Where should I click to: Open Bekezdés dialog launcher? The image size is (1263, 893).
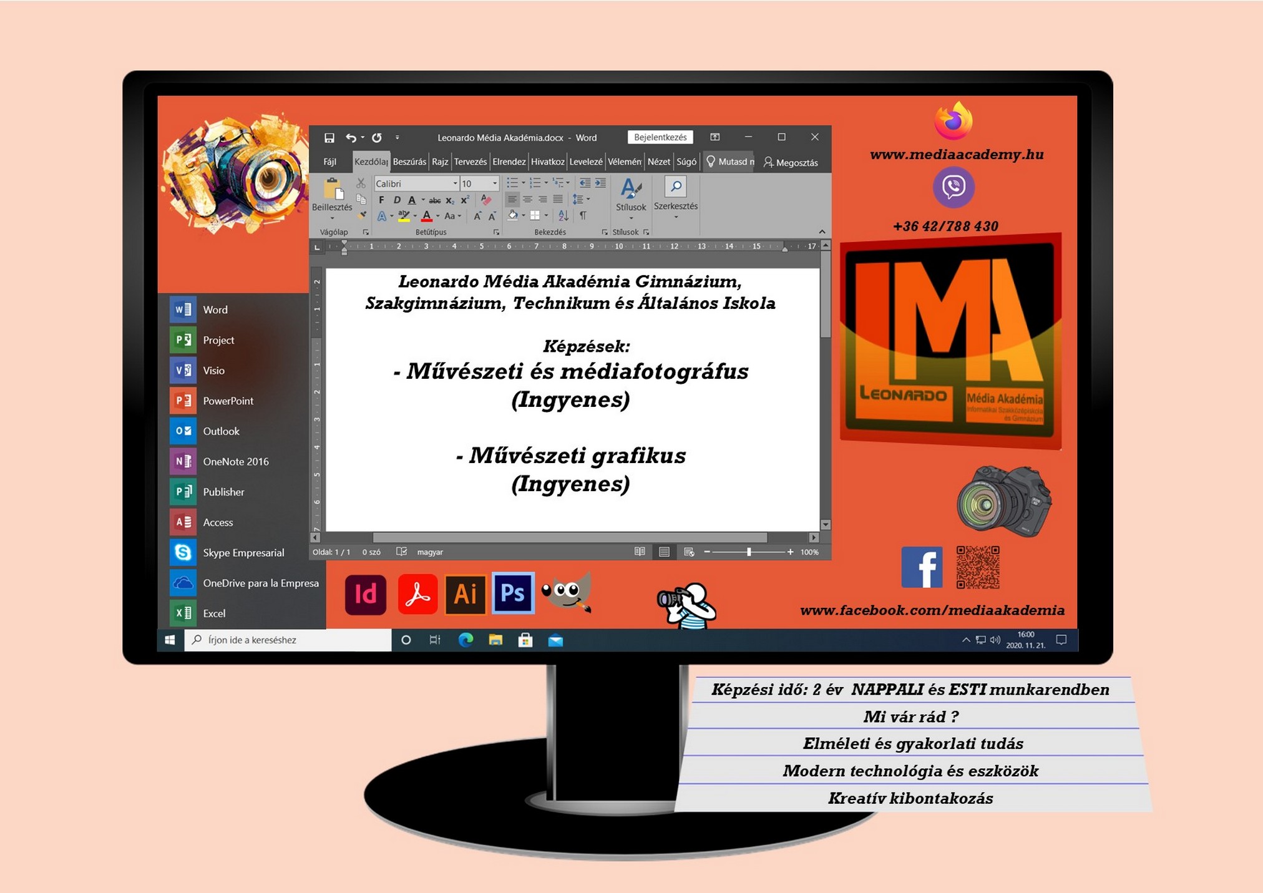[x=604, y=232]
